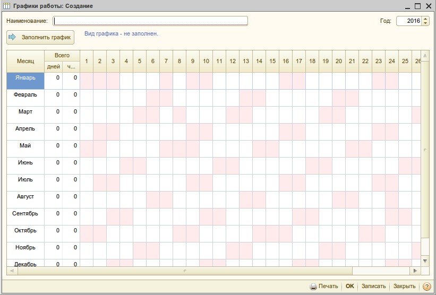Increase the year with stepper up arrow
This screenshot has height=295, width=436.
point(425,19)
